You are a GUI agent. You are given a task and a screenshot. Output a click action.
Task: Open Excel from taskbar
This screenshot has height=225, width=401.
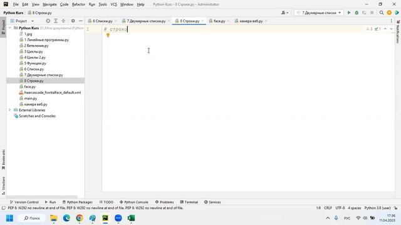[x=131, y=218]
